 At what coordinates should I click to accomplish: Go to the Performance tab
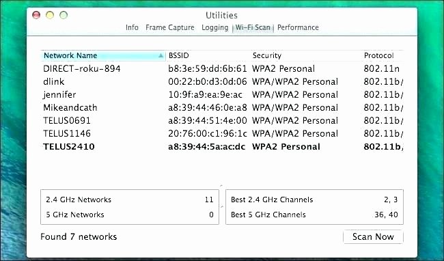[x=298, y=27]
